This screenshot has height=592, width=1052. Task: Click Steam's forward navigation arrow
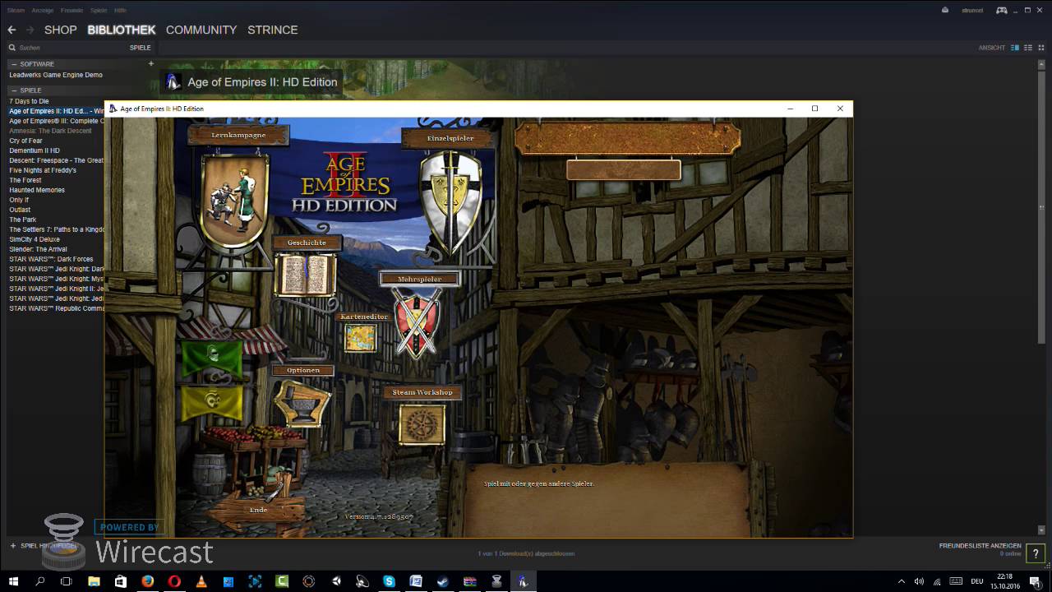click(30, 30)
